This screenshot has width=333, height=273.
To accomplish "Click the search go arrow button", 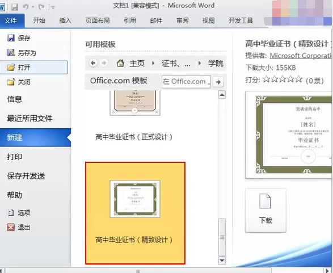I will (x=218, y=82).
